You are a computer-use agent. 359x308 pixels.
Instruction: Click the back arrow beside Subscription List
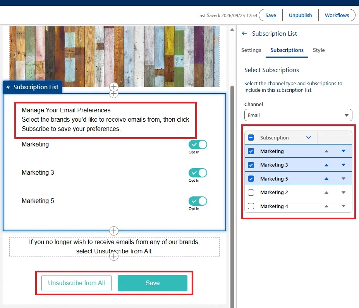click(x=244, y=33)
